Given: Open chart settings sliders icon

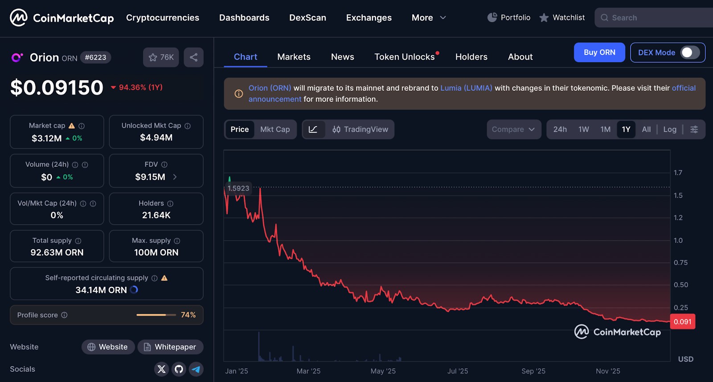Looking at the screenshot, I should [694, 129].
